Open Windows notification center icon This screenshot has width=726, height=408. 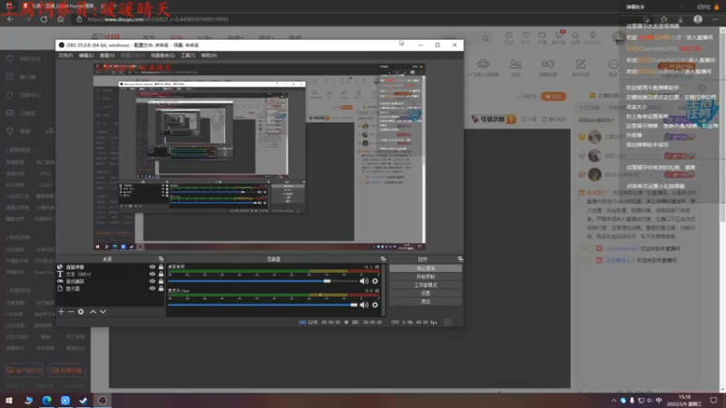[713, 401]
